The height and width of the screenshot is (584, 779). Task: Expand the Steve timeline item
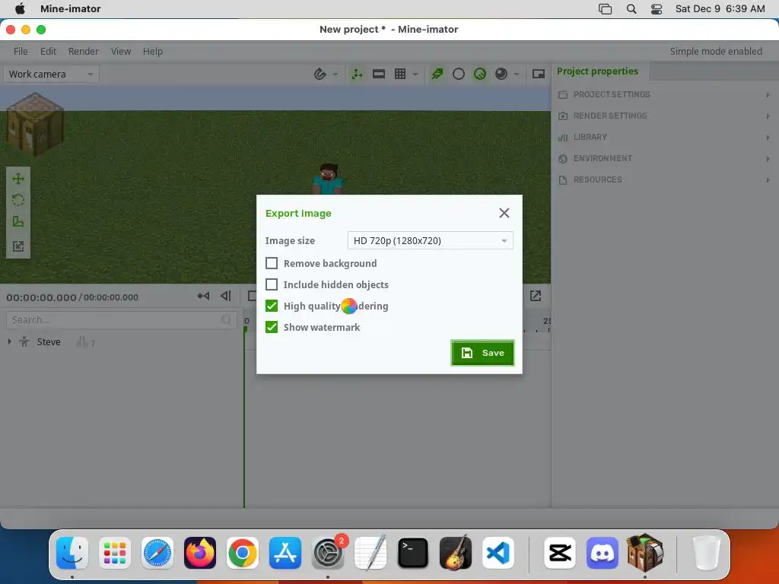pyautogui.click(x=9, y=341)
